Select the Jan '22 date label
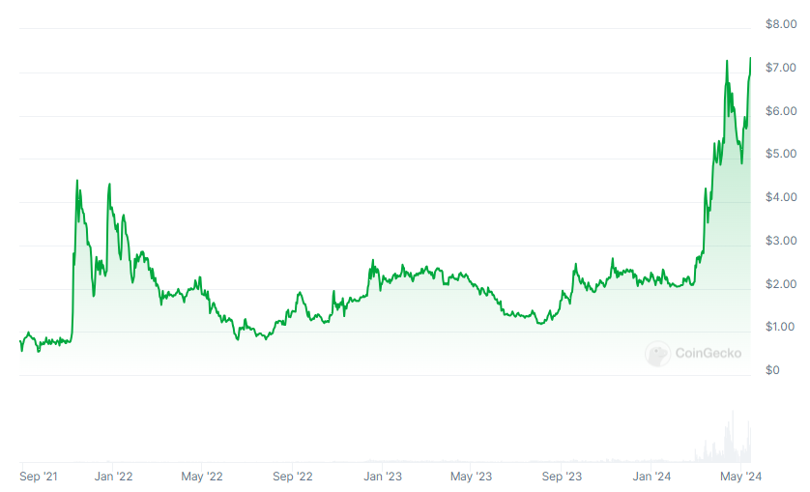This screenshot has width=810, height=492. pyautogui.click(x=114, y=477)
